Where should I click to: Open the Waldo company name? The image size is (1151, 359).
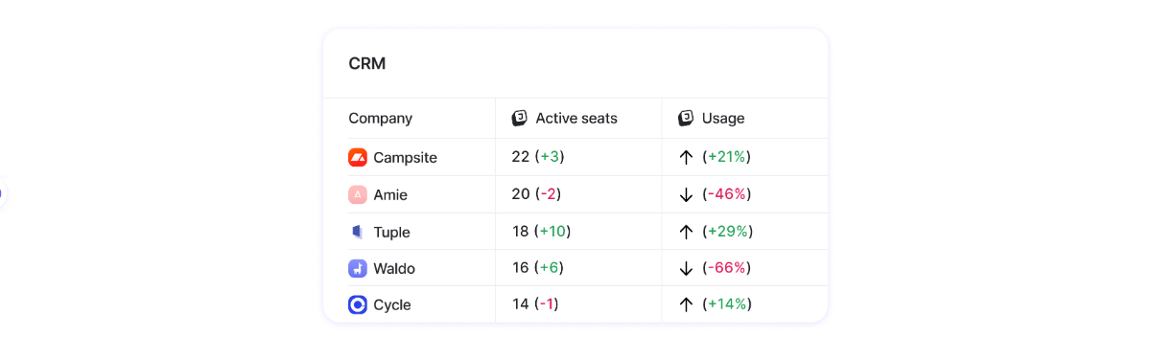pyautogui.click(x=394, y=268)
